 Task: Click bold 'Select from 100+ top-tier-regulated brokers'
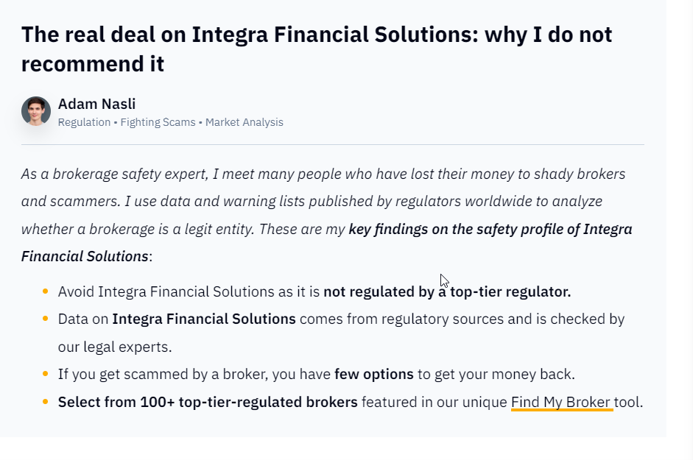pos(208,402)
